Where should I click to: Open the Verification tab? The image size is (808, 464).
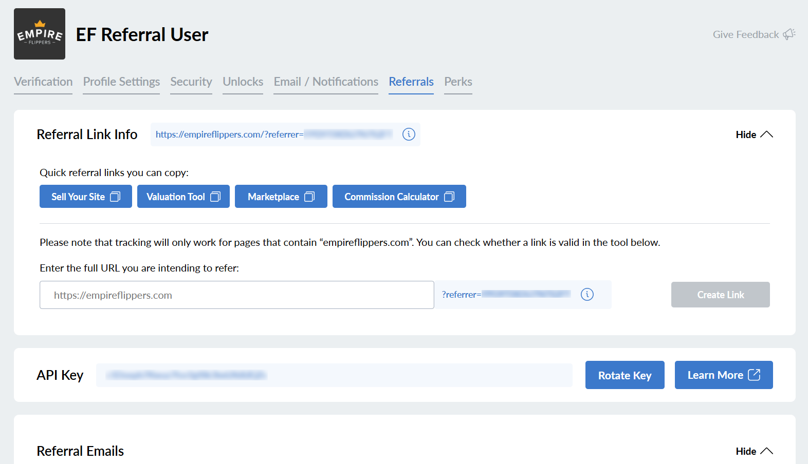click(43, 82)
